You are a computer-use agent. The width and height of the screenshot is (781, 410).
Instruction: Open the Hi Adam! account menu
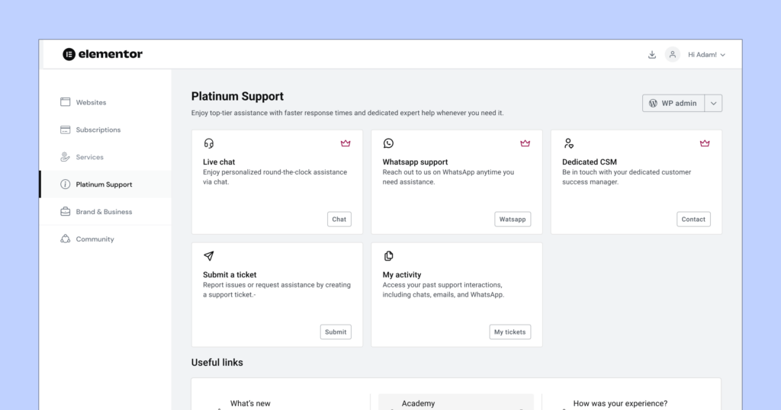coord(706,55)
